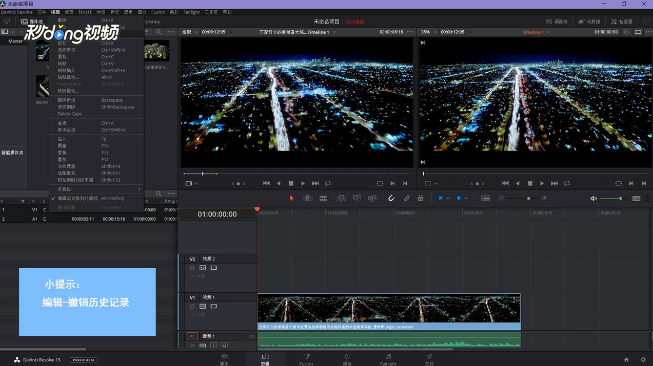Expand the 多机位 submenu
The image size is (653, 366).
(x=96, y=189)
